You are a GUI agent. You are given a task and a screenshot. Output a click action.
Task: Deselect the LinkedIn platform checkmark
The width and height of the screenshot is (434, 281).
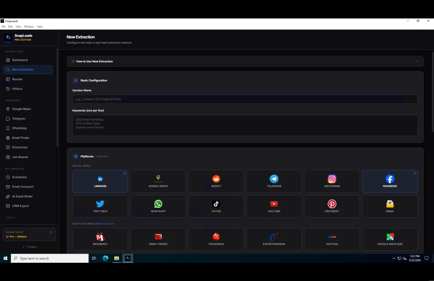click(125, 173)
